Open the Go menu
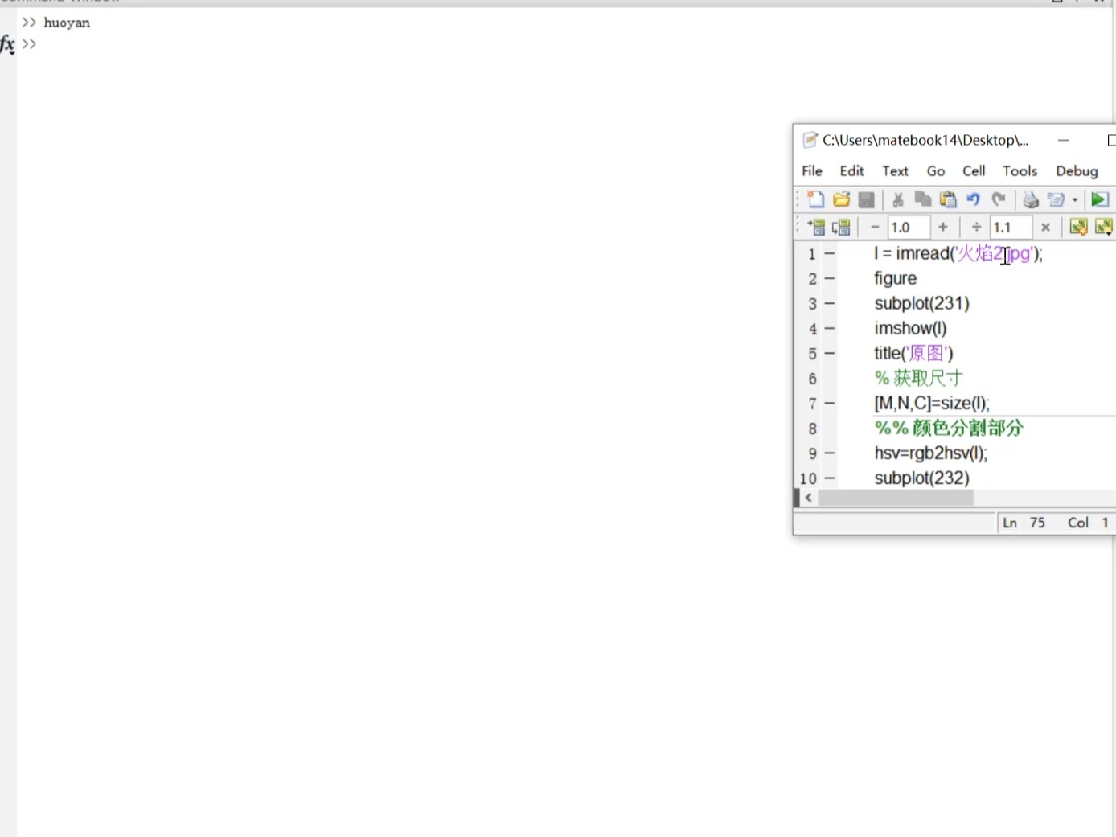This screenshot has height=837, width=1116. (935, 170)
